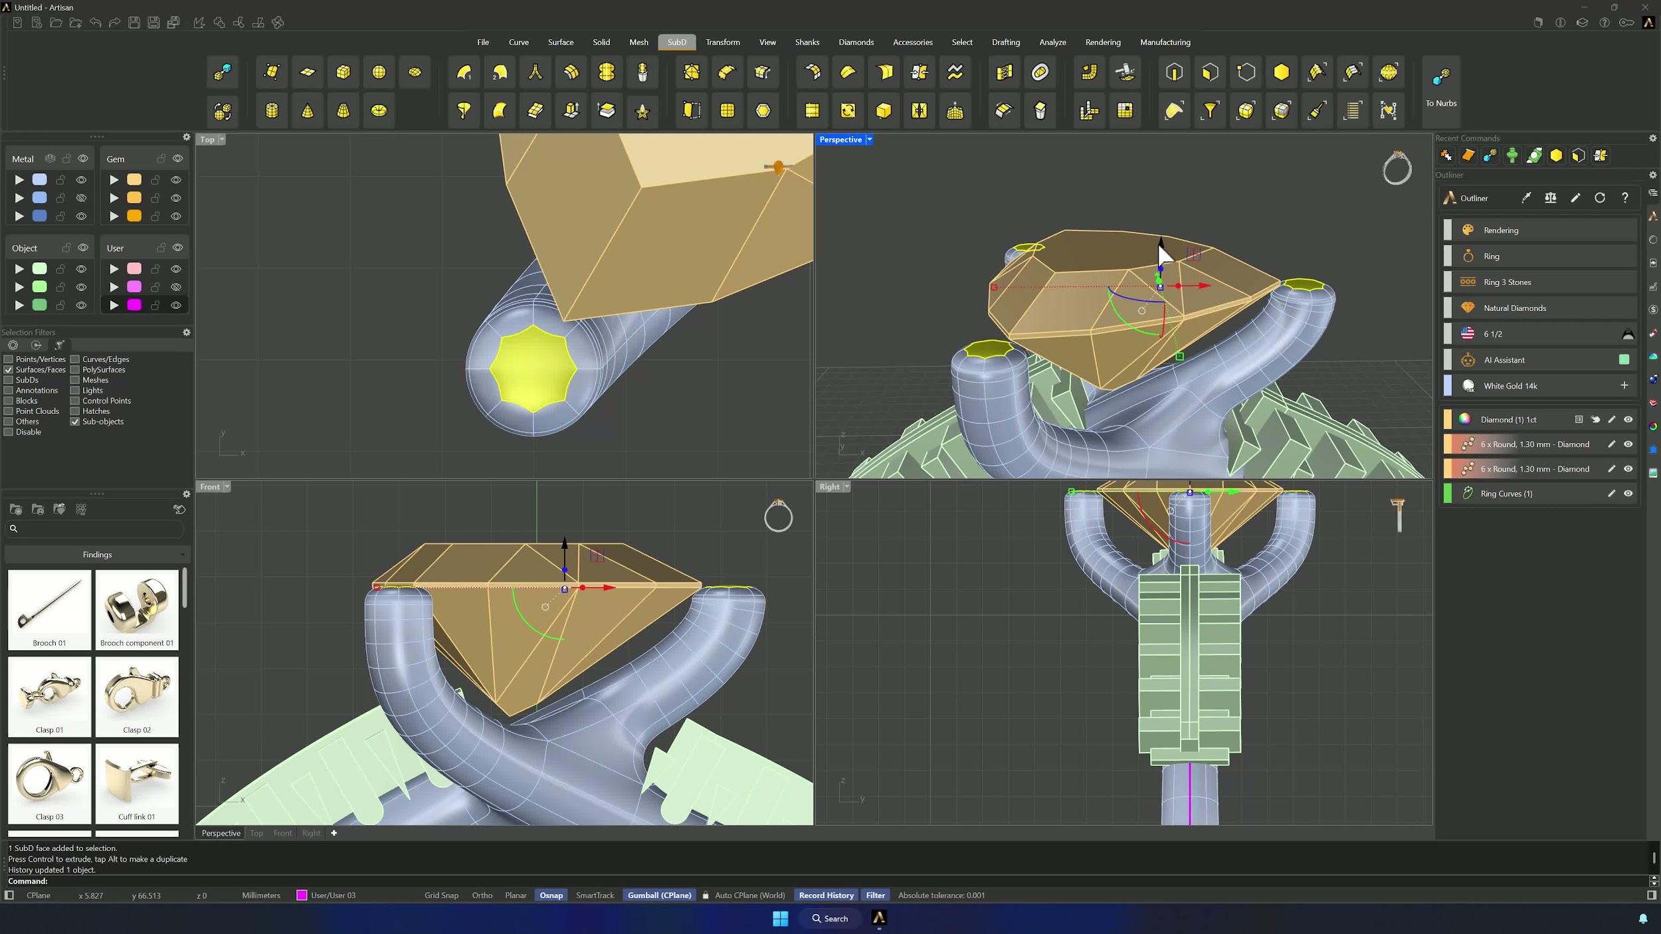The height and width of the screenshot is (934, 1661).
Task: Toggle Grid Snap in status bar
Action: pyautogui.click(x=441, y=895)
